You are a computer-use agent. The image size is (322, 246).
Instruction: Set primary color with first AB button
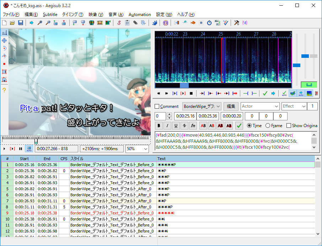(x=203, y=126)
